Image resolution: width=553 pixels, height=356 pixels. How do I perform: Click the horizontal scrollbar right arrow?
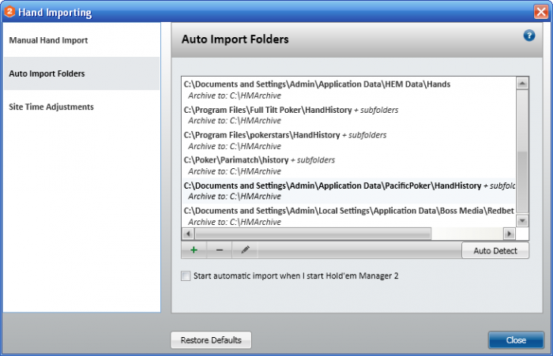tap(510, 234)
